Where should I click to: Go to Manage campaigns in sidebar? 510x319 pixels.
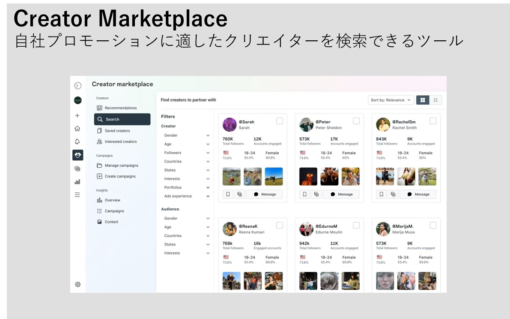pyautogui.click(x=121, y=166)
